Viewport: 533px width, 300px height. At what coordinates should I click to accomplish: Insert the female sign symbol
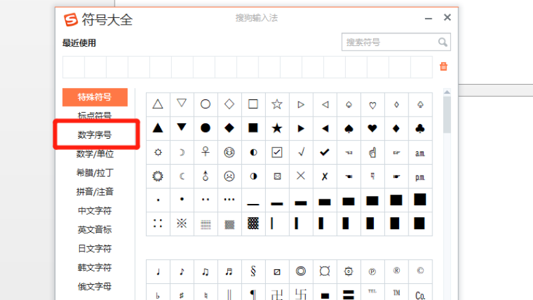[206, 153]
